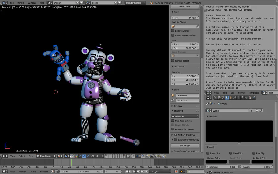Select the World properties globe tab
The image size is (278, 174).
tap(227, 98)
